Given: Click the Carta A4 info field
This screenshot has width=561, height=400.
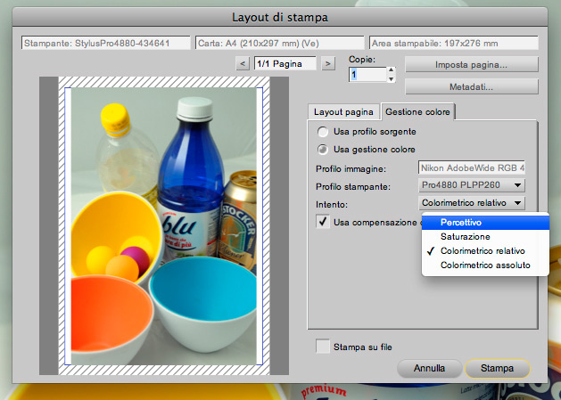Looking at the screenshot, I should [280, 44].
